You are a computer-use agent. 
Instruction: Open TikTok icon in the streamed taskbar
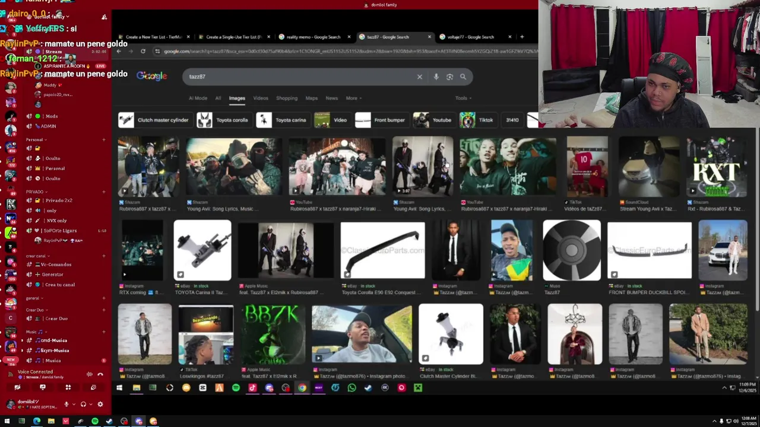tap(252, 388)
